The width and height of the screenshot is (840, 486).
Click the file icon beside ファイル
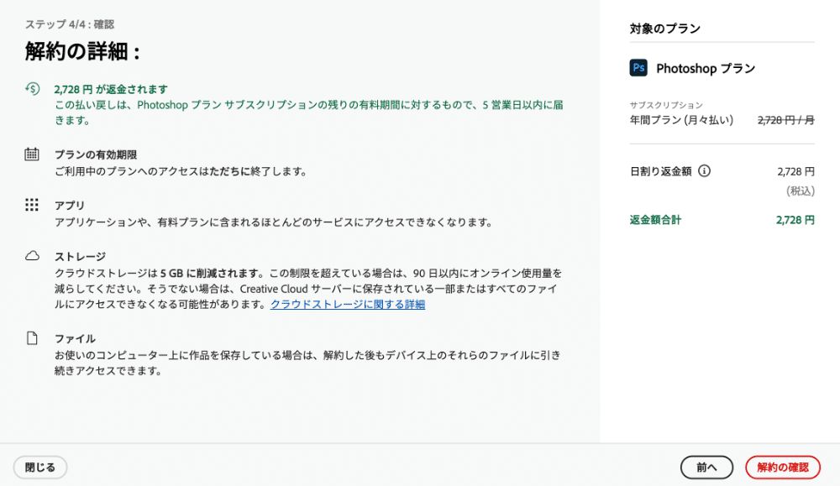point(32,338)
